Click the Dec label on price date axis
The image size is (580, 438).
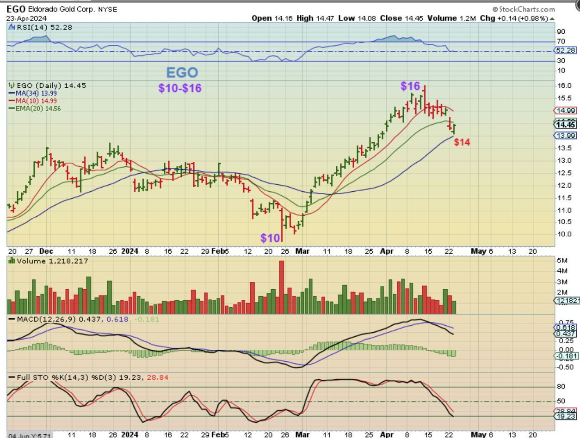(46, 251)
